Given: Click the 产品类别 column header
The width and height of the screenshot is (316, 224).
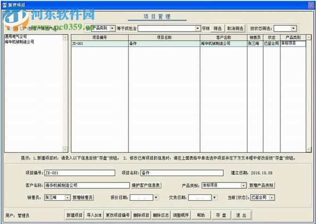Looking at the screenshot, I should click(x=293, y=37).
